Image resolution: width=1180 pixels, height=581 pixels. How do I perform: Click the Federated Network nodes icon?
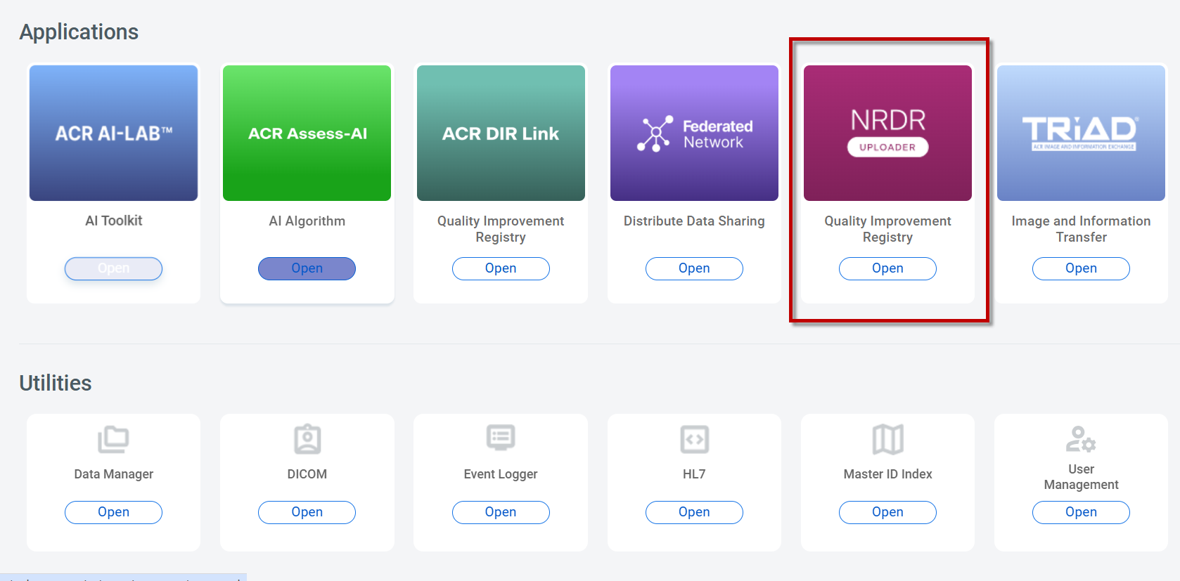tap(655, 133)
